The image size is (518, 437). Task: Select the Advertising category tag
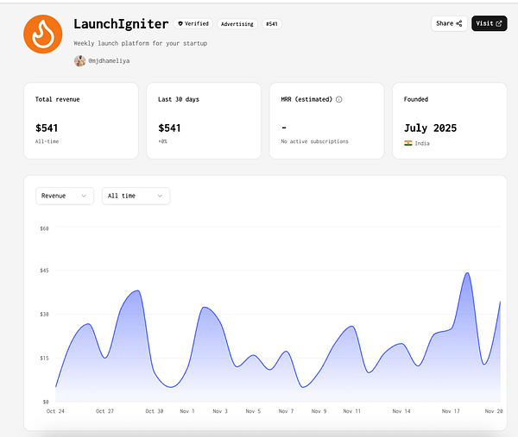pyautogui.click(x=237, y=24)
